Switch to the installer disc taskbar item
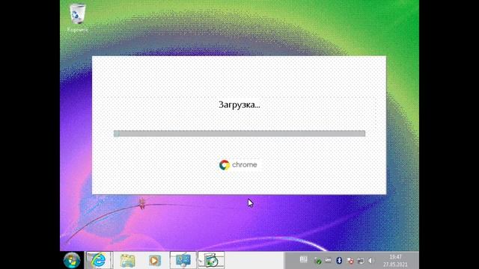479x269 pixels. [211, 261]
